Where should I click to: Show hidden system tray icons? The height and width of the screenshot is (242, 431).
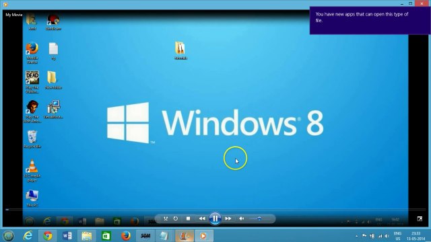click(x=356, y=236)
